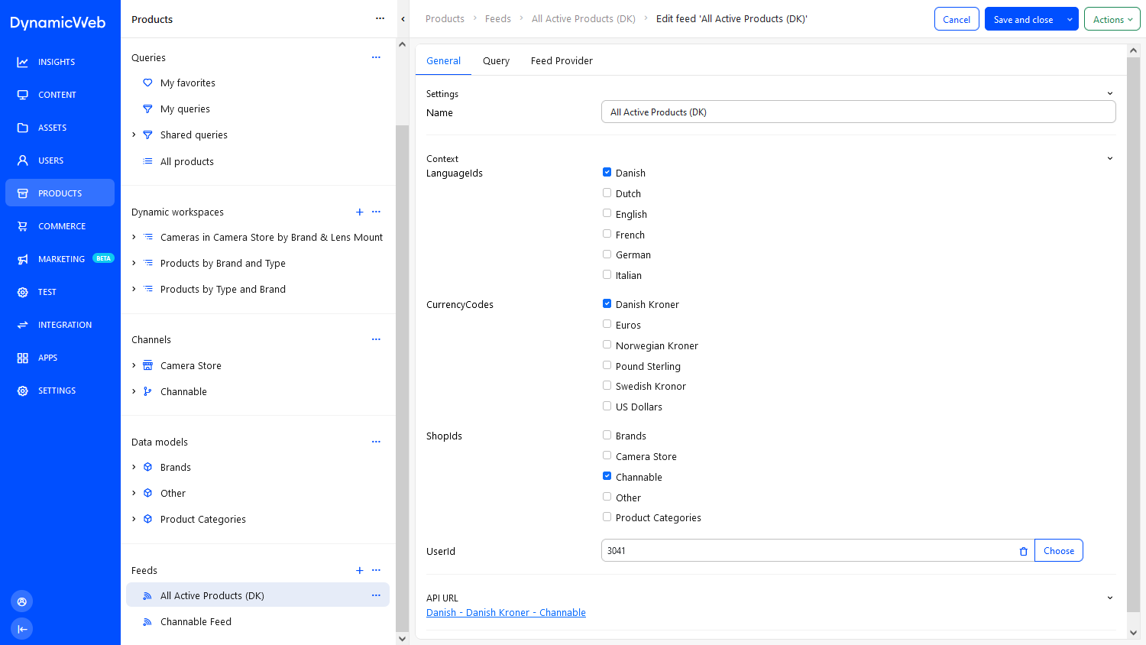Click the Products panel scrollbar thumb
The image size is (1146, 645).
(x=403, y=378)
